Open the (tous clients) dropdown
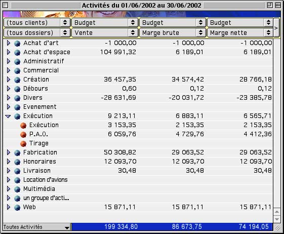Viewport: 284px width, 234px height. [37, 23]
